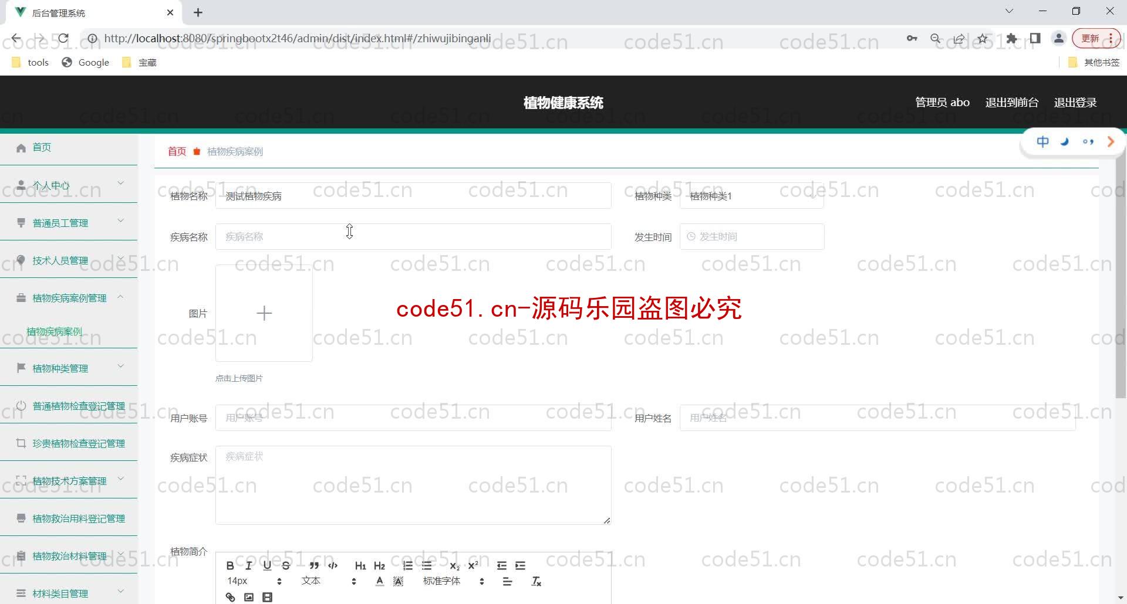Focus the 疾病名称 input field
The height and width of the screenshot is (604, 1127).
[413, 236]
